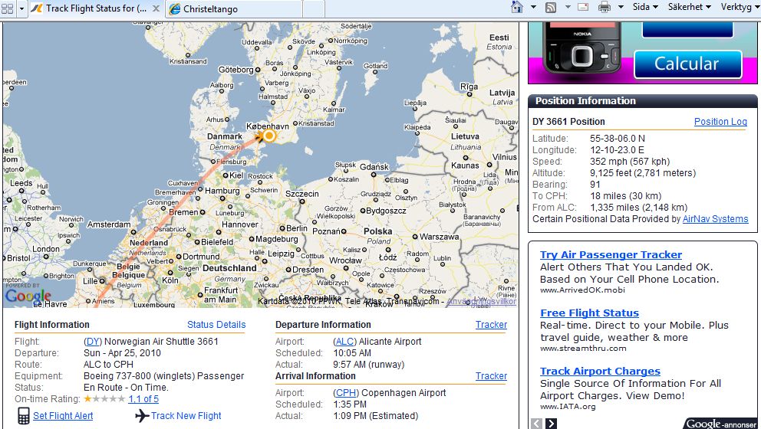Viewport: 761px width, 429px height.
Task: Show next ads with right arrow
Action: click(551, 423)
